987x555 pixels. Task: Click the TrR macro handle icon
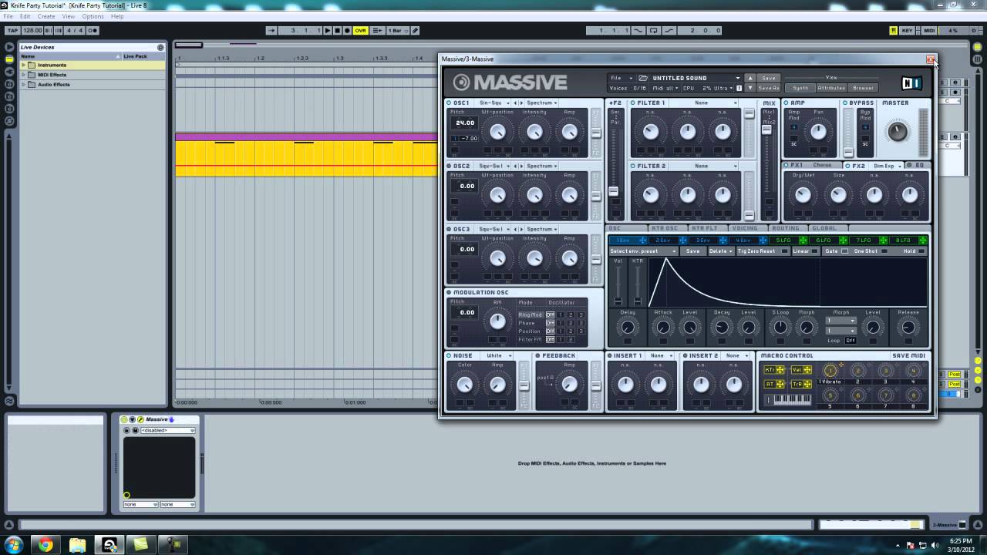(807, 384)
